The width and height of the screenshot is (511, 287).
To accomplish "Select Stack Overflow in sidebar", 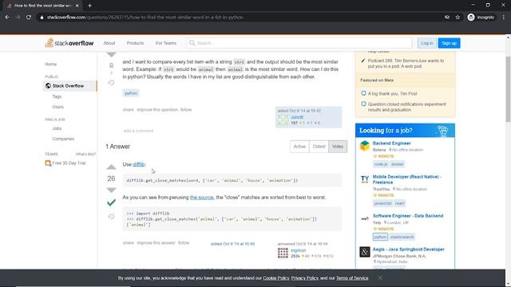I will [70, 86].
